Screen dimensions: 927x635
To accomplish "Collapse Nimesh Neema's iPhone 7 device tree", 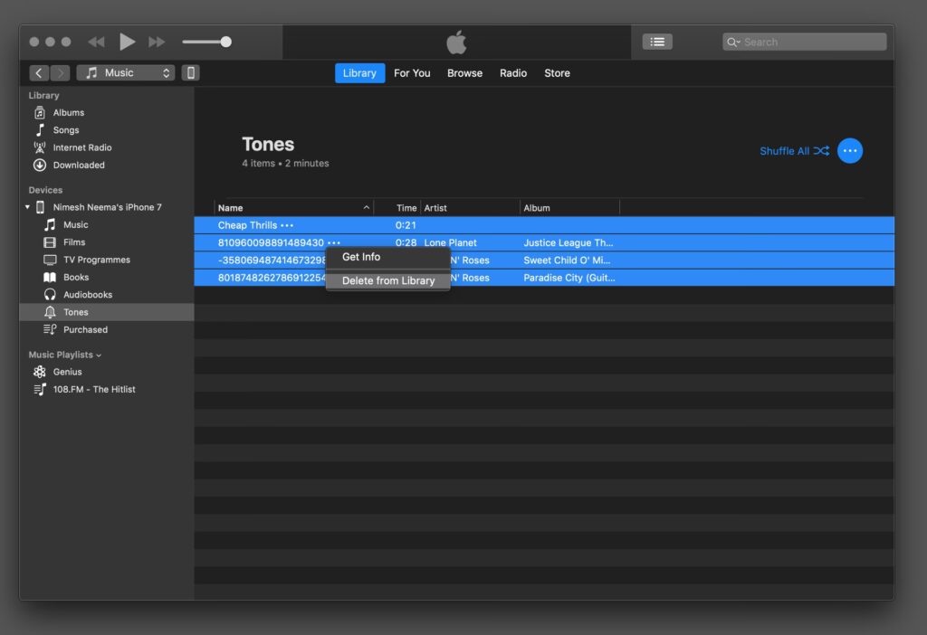I will coord(27,207).
